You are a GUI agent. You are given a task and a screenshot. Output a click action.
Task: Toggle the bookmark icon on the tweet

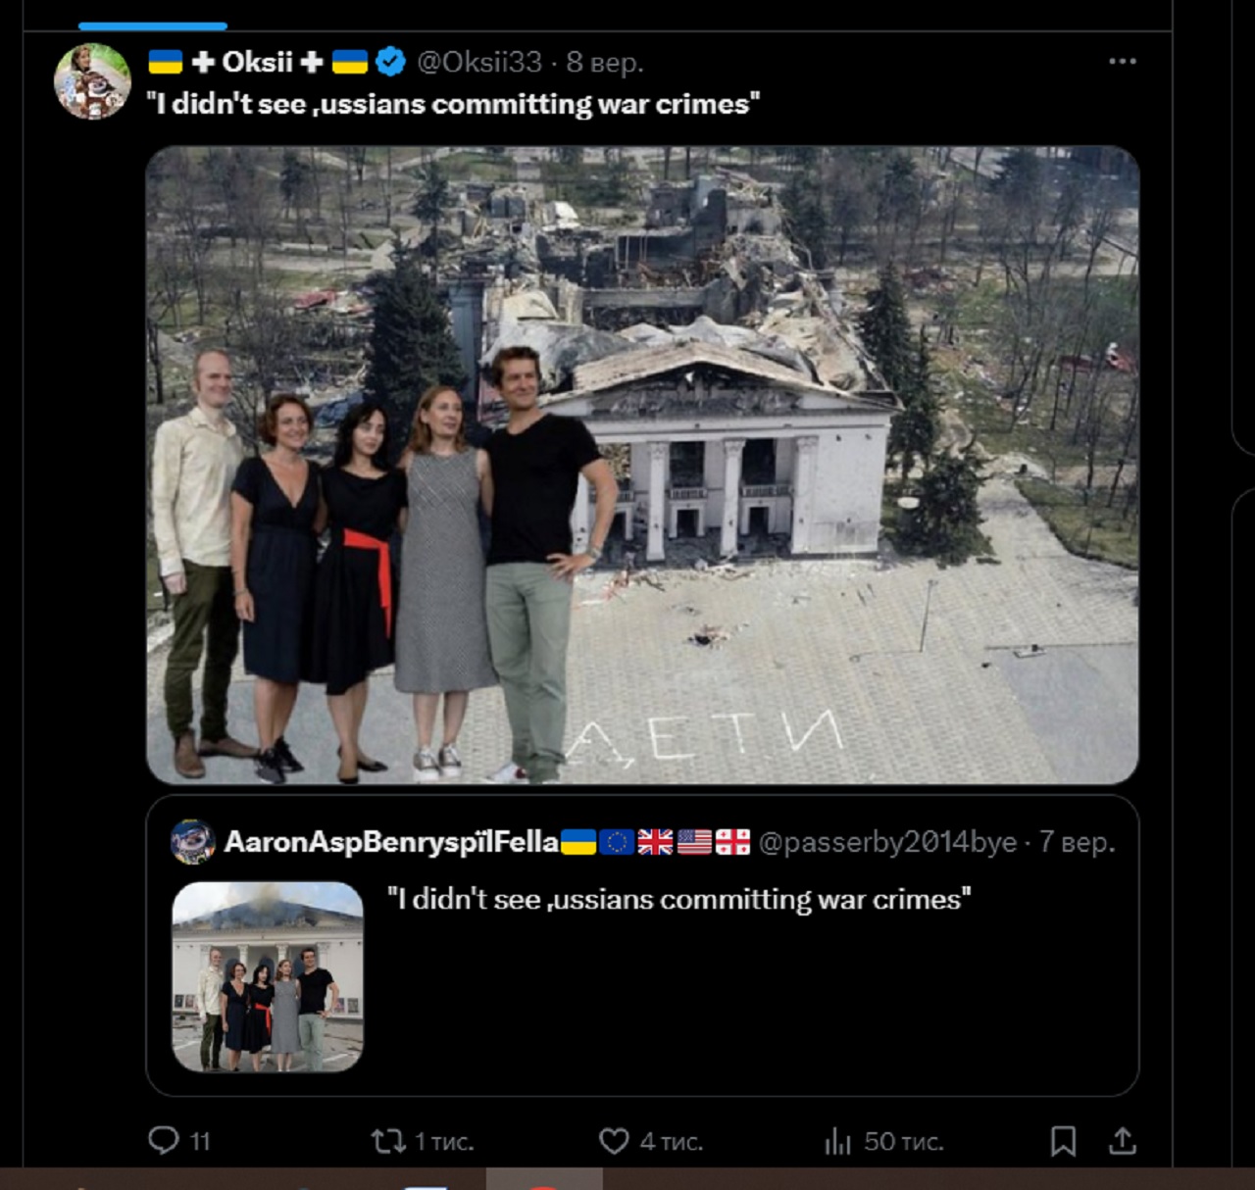1063,1140
